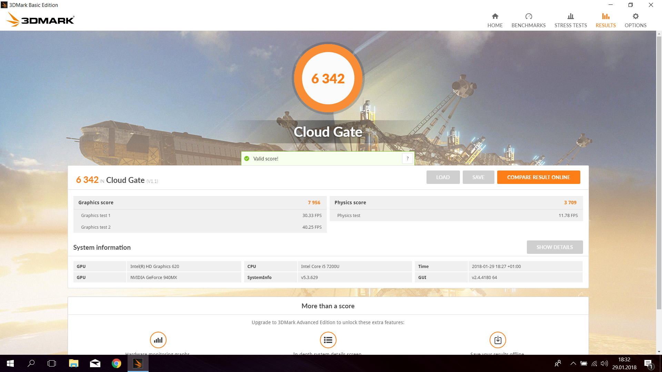Image resolution: width=662 pixels, height=372 pixels.
Task: Click the Show Details button
Action: (x=554, y=247)
